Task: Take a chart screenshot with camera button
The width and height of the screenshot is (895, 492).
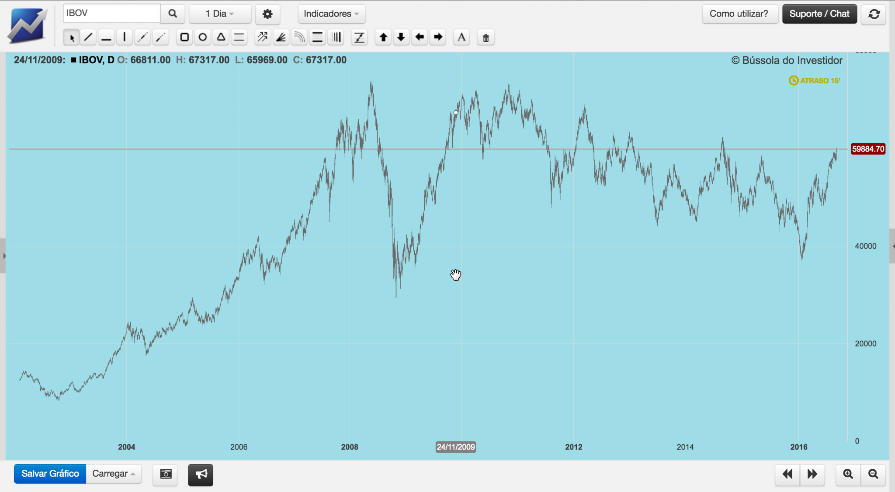Action: click(166, 474)
